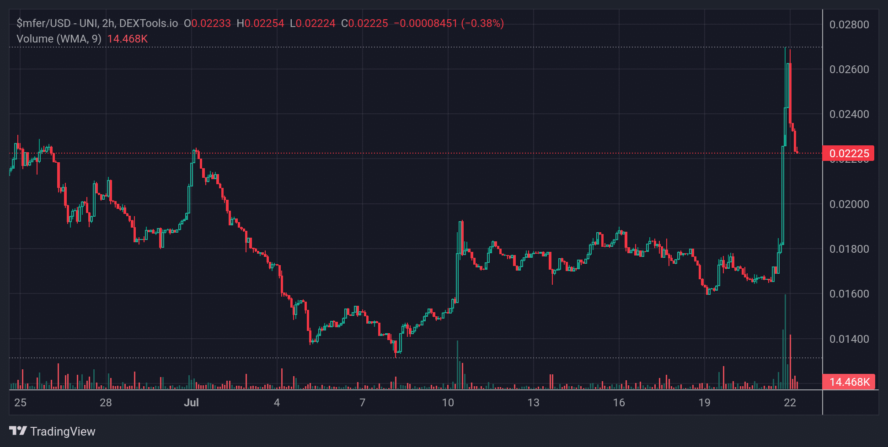Screen dimensions: 888x447
Task: Click the large green spike candle near 22
Action: [783, 196]
